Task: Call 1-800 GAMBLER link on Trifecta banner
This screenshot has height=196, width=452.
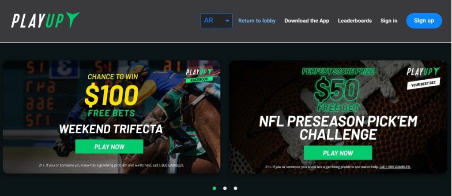Action: [x=171, y=166]
